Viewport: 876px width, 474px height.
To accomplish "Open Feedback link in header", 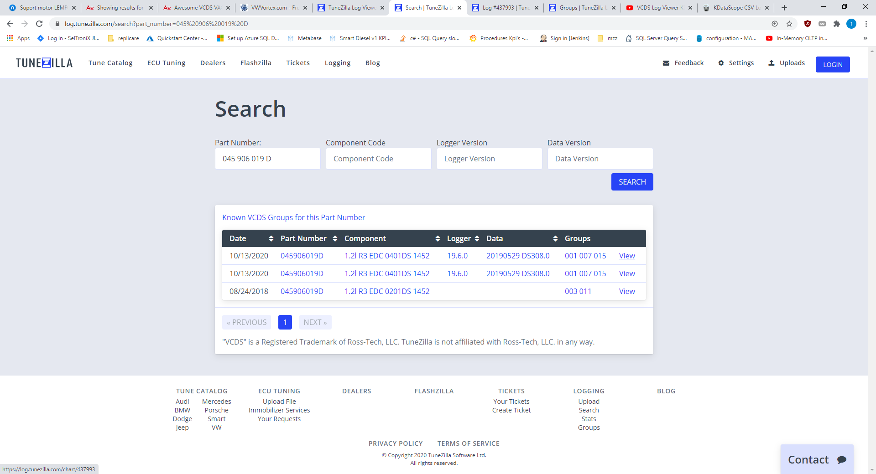I will 683,63.
